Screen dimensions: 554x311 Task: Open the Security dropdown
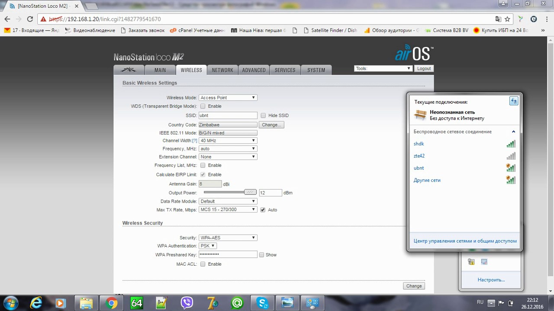click(x=228, y=238)
